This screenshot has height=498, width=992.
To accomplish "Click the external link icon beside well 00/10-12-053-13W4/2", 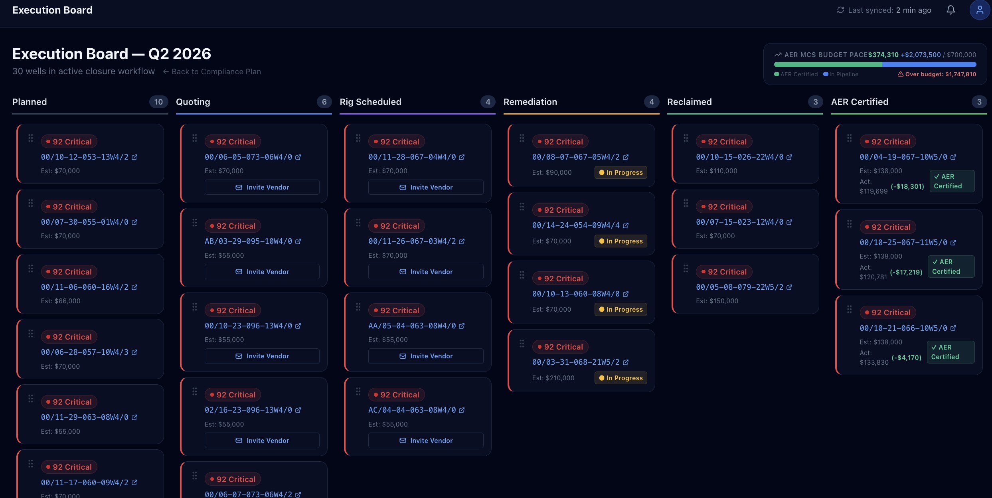I will pyautogui.click(x=134, y=157).
